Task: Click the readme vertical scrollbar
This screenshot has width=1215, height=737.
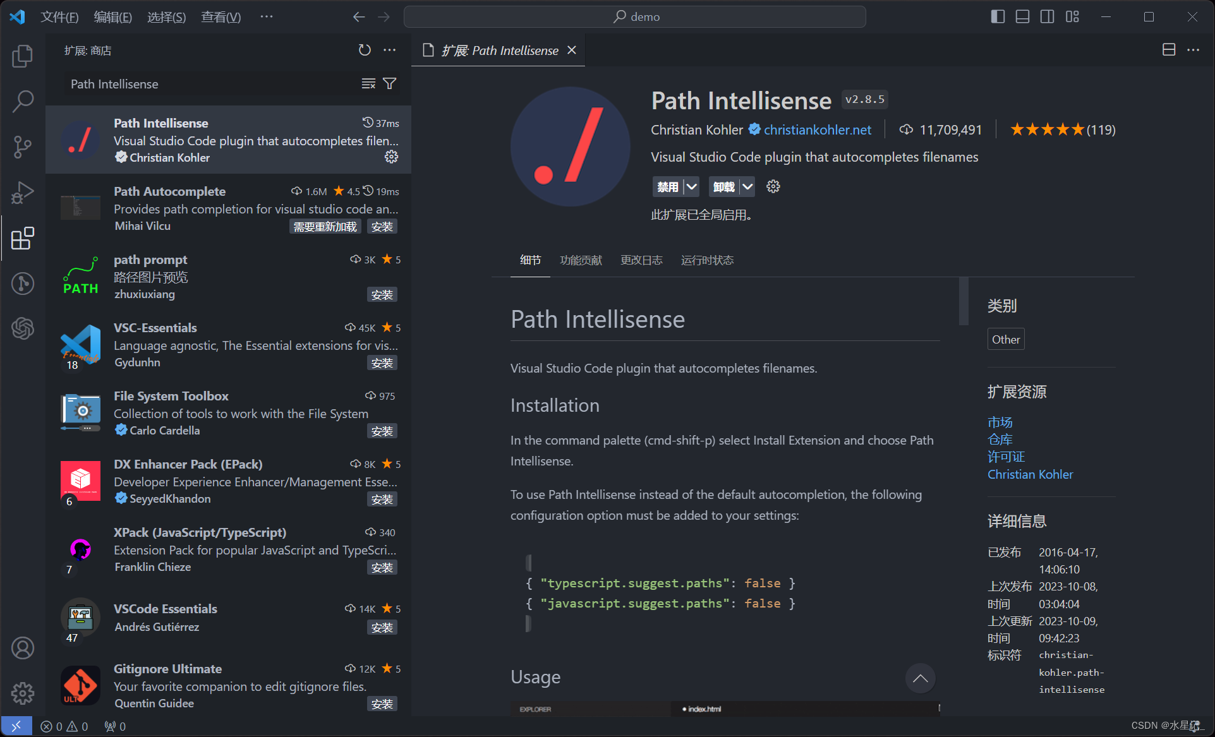Action: pyautogui.click(x=964, y=301)
